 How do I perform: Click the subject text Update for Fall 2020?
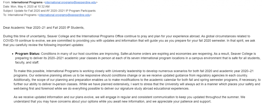(31, 11)
